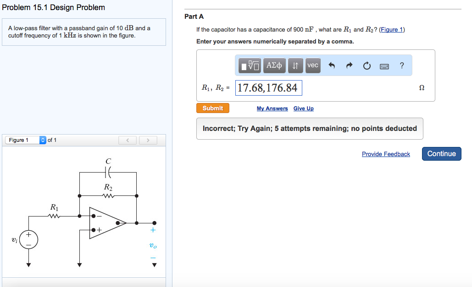This screenshot has width=472, height=287.
Task: Submit the answer
Action: pyautogui.click(x=212, y=108)
